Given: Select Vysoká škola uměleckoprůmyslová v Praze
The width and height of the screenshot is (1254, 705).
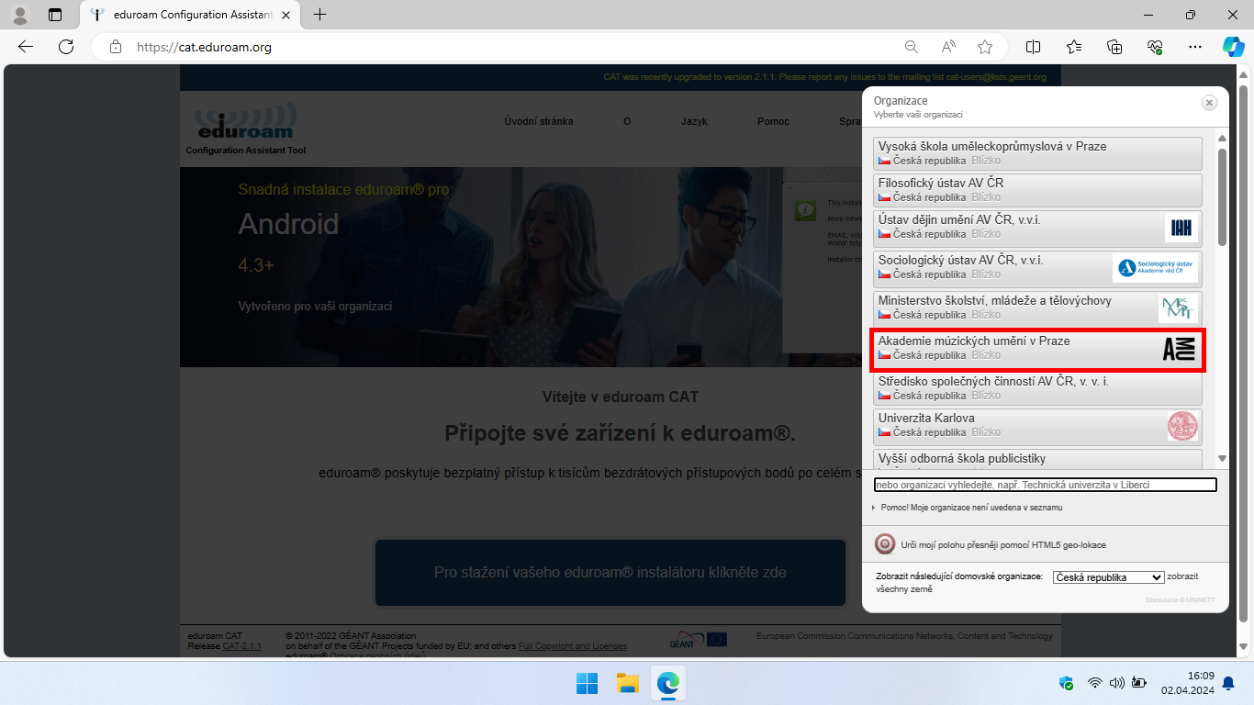Looking at the screenshot, I should (1037, 153).
